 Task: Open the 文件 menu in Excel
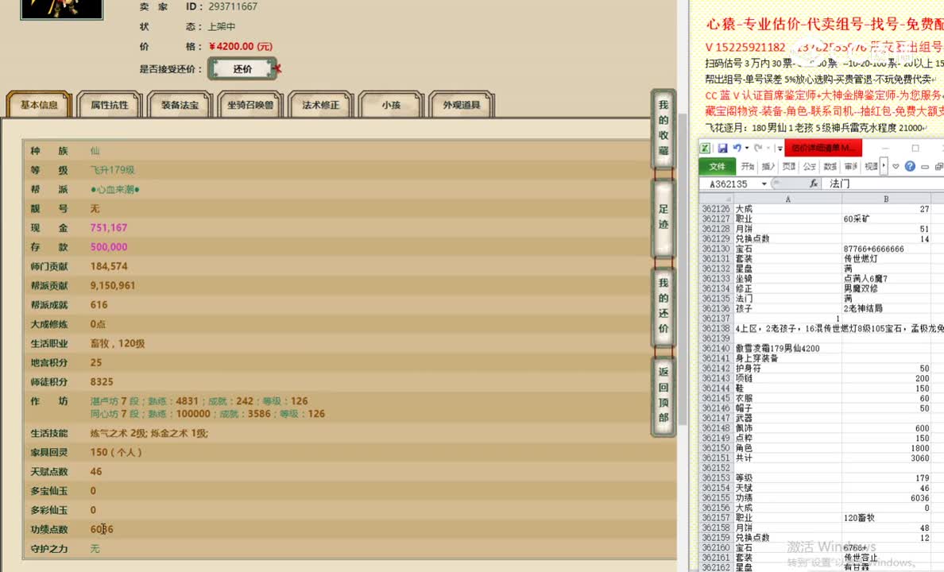718,166
